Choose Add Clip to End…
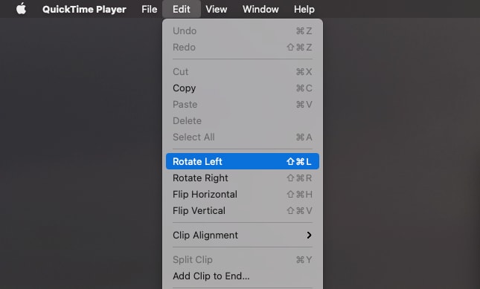Viewport: 480px width, 289px height. [243, 276]
